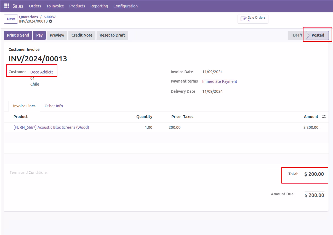Open the Sale Orders smart button
Screen dimensions: 333x235
click(253, 19)
